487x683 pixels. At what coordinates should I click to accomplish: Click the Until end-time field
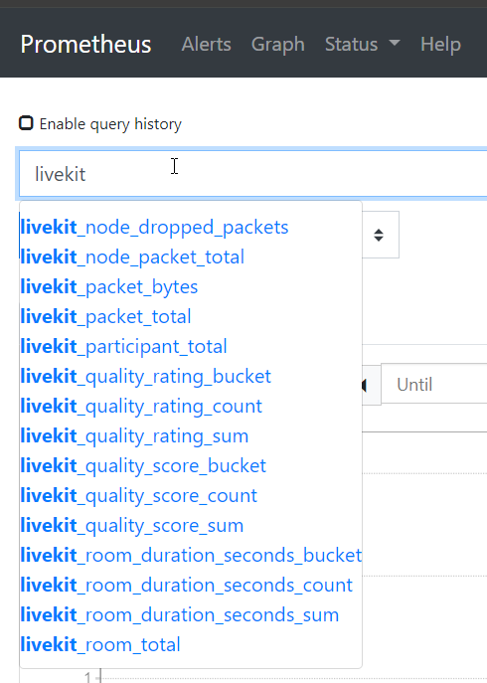pos(434,384)
